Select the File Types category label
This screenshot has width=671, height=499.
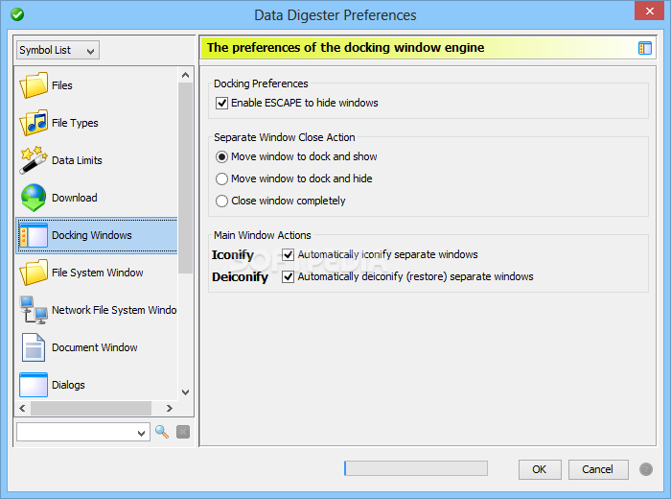tap(75, 123)
